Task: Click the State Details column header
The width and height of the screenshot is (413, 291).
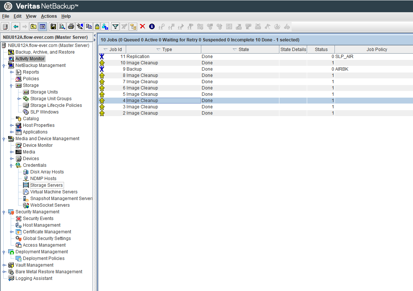Action: 293,50
